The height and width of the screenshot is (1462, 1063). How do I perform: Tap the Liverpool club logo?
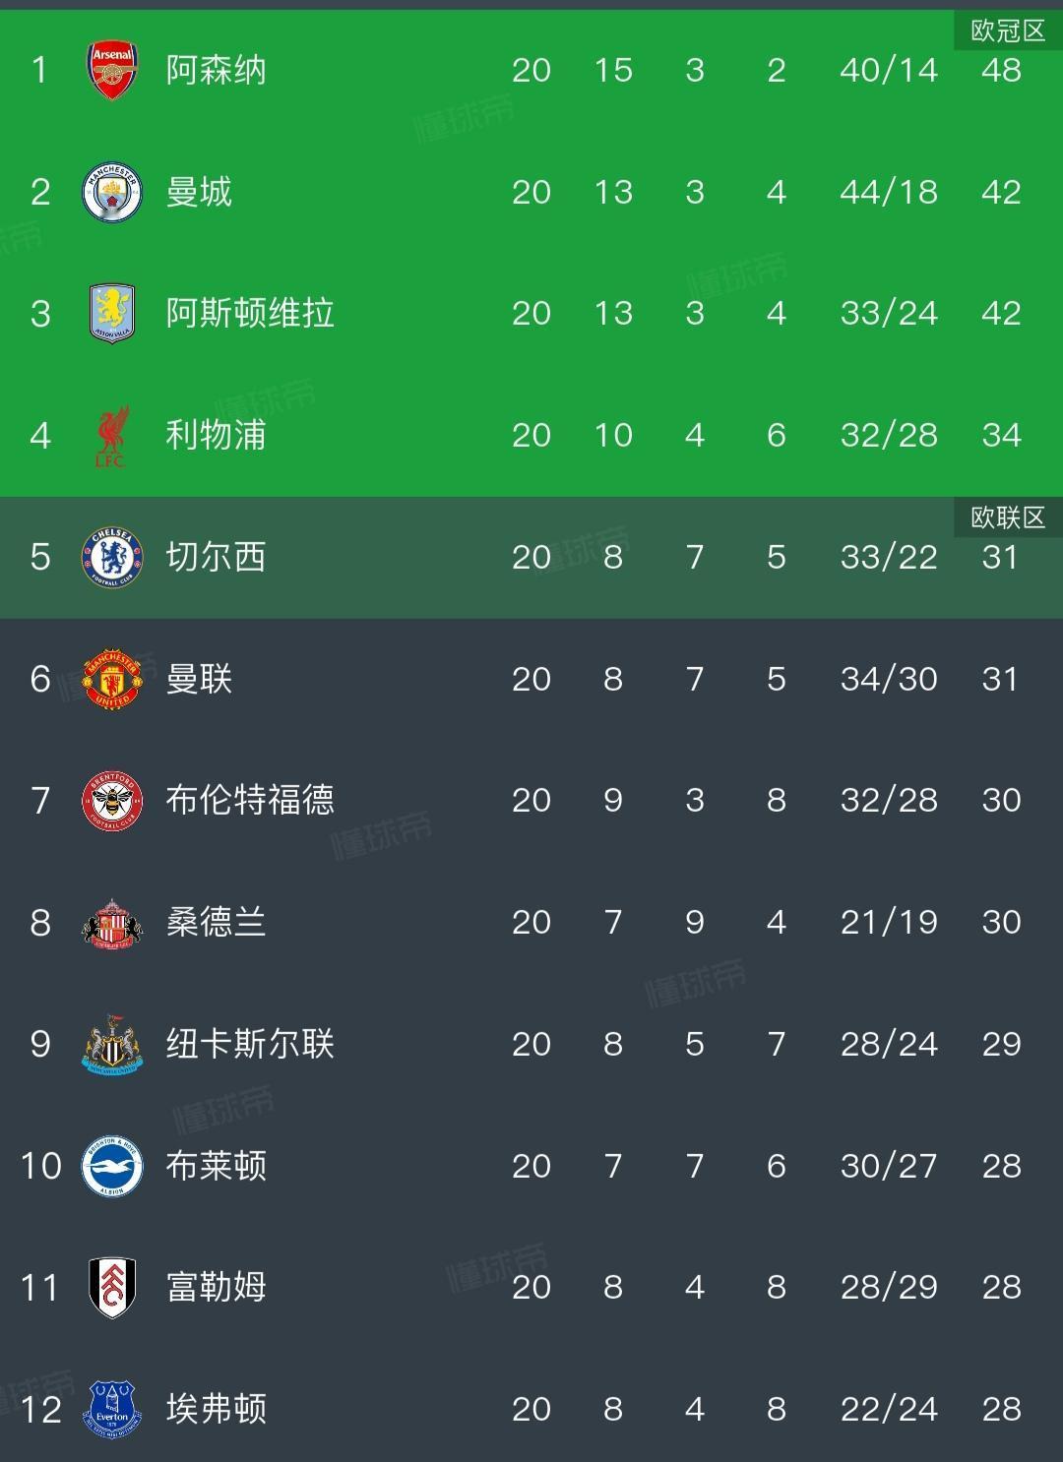[110, 436]
